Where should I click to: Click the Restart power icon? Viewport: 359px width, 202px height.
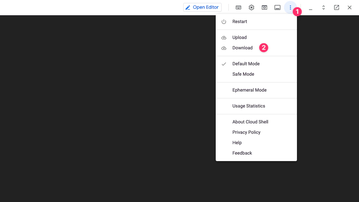coord(224,21)
